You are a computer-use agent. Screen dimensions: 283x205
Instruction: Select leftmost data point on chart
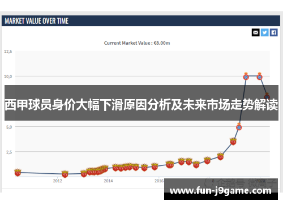pyautogui.click(x=18, y=173)
